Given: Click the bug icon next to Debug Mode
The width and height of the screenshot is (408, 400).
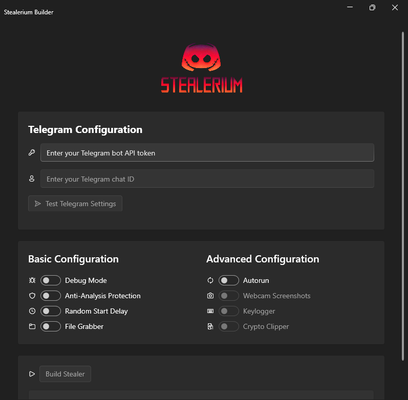Looking at the screenshot, I should coord(32,280).
